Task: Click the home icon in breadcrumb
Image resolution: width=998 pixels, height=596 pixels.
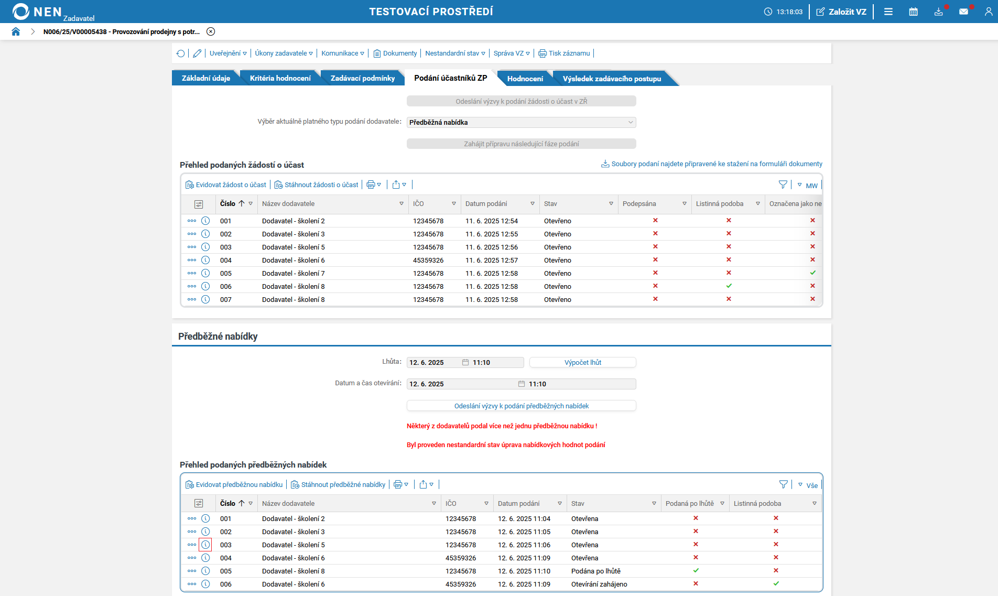Action: (x=16, y=31)
